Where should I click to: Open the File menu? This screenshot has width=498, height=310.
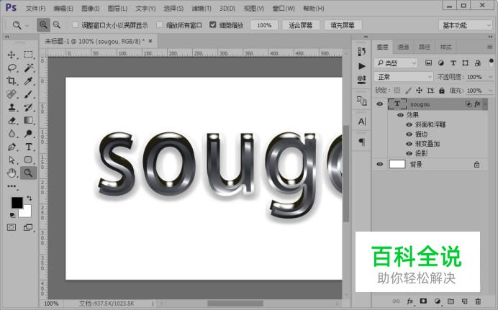pos(35,9)
